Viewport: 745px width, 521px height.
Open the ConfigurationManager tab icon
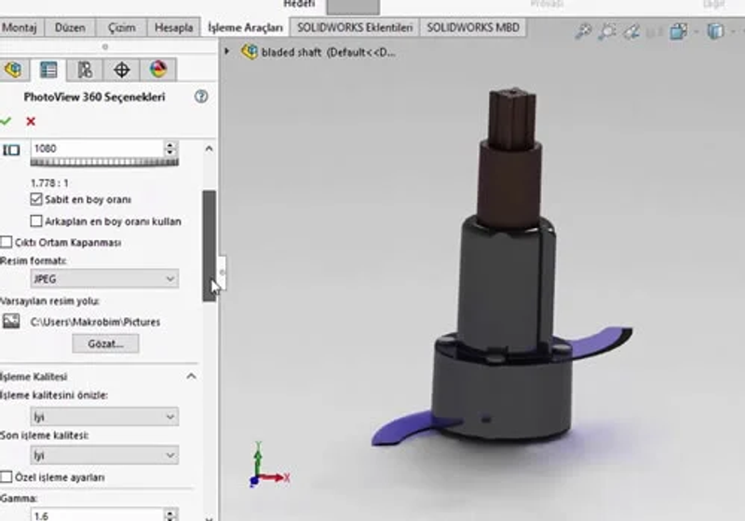pos(85,70)
